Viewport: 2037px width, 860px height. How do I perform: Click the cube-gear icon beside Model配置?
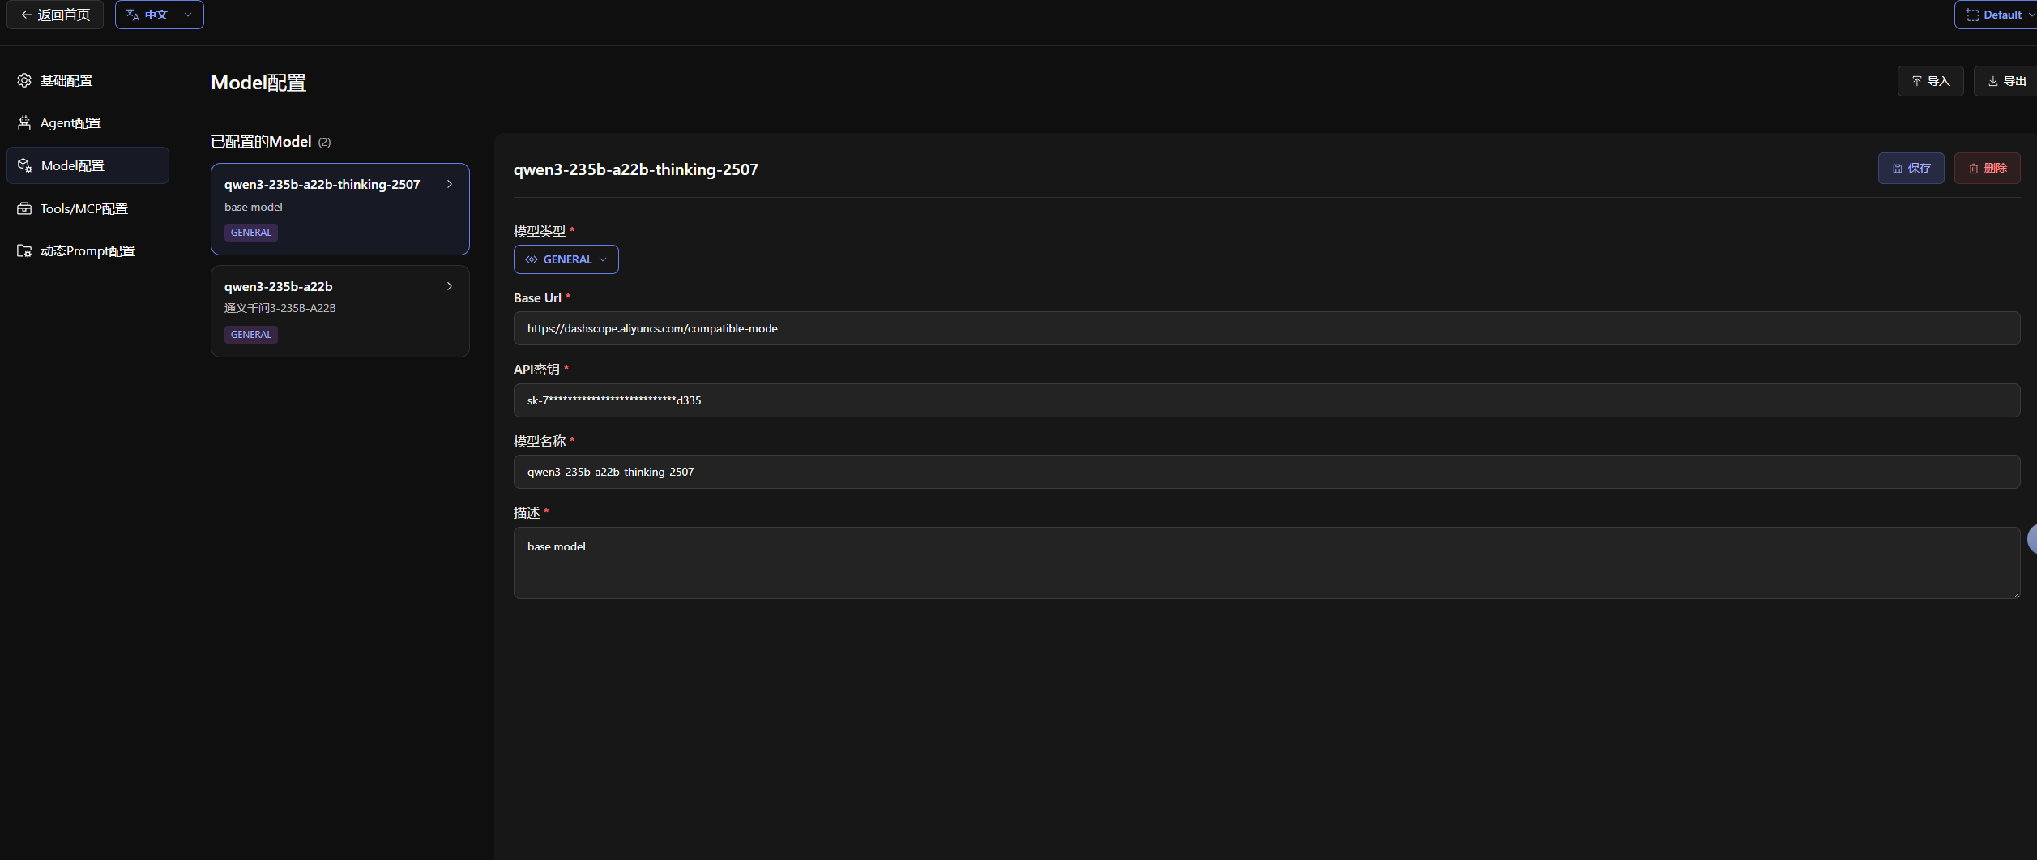[x=25, y=165]
